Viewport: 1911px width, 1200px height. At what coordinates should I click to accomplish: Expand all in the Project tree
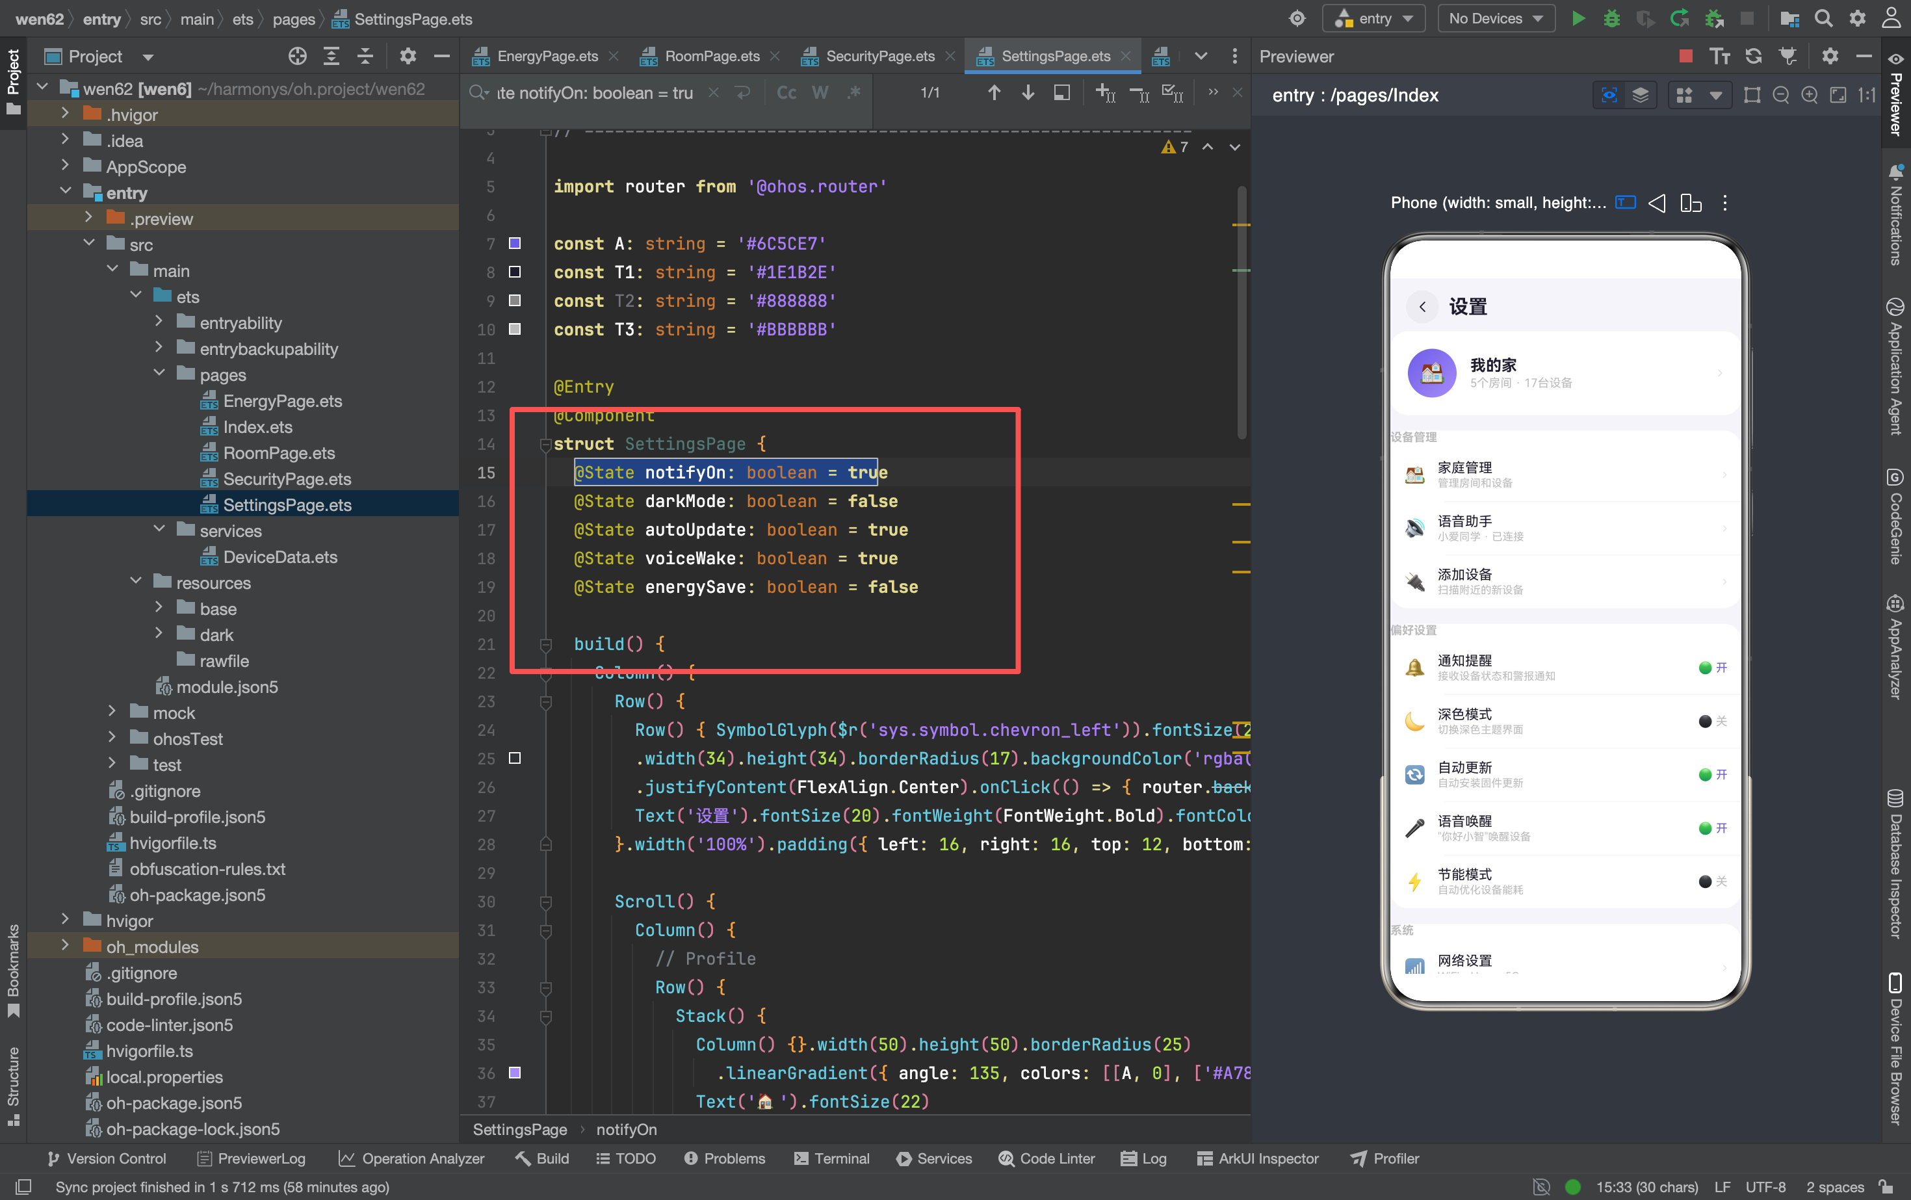pos(331,55)
